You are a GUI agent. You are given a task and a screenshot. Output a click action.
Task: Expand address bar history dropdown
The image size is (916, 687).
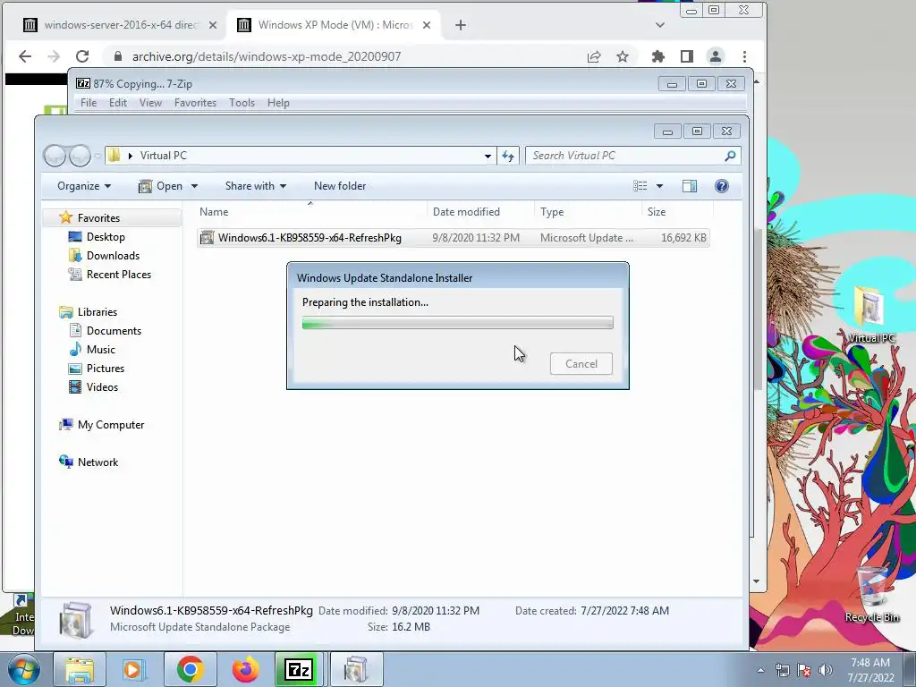(x=488, y=156)
